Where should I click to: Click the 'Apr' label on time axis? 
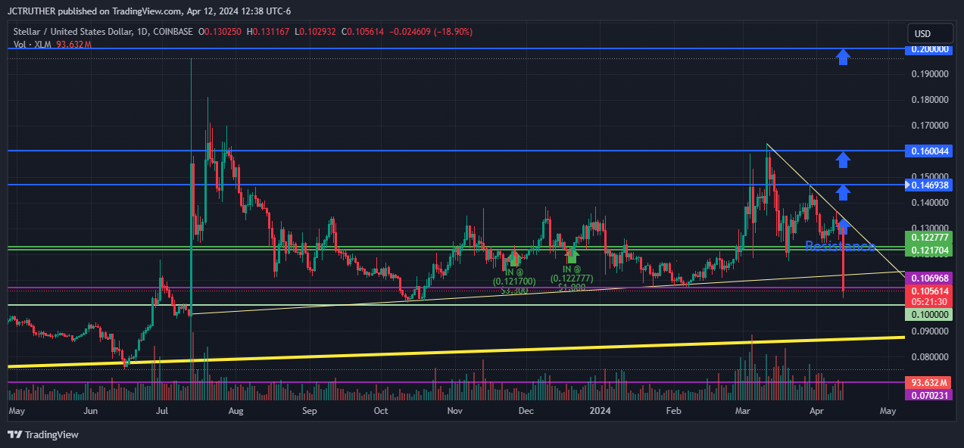point(816,411)
